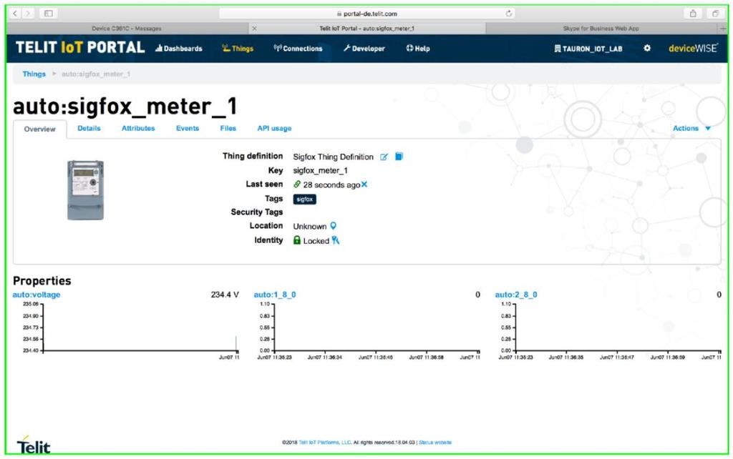Click the browser forward arrow
Image resolution: width=733 pixels, height=459 pixels.
(x=28, y=14)
